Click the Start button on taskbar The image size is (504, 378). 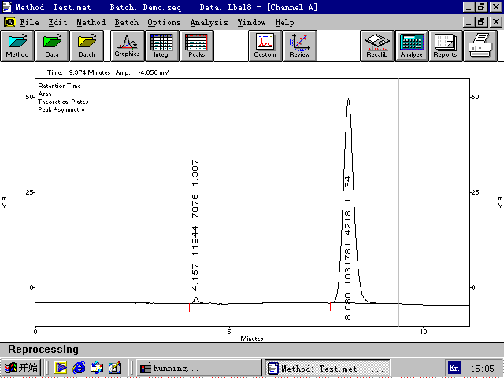[21, 368]
